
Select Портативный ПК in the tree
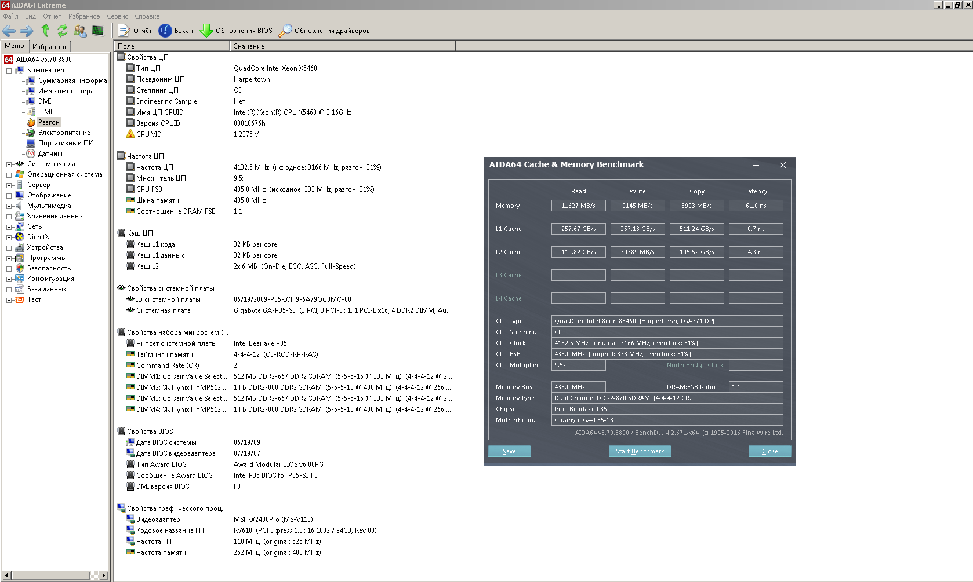point(65,143)
